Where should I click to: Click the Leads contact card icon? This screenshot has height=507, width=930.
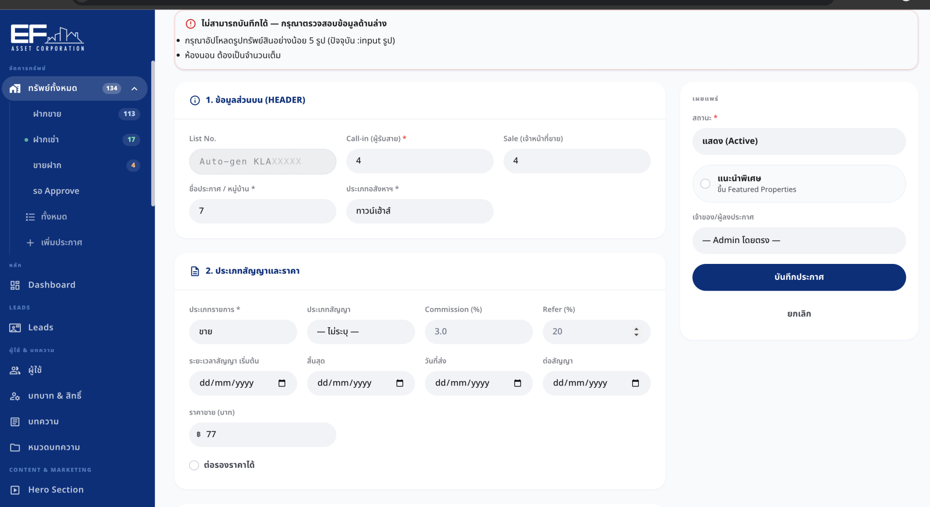coord(15,328)
